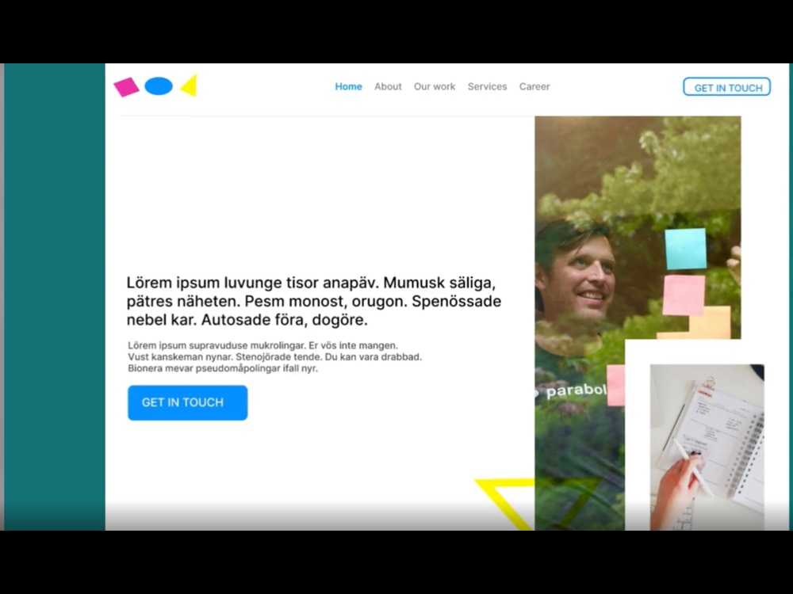793x594 pixels.
Task: Click the paragraph starting 'Lörem ipsum supravuduse'
Action: pyautogui.click(x=274, y=356)
